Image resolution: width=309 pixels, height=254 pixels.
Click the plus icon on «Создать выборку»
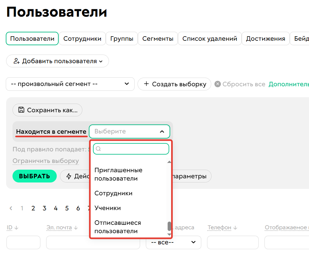pos(146,84)
